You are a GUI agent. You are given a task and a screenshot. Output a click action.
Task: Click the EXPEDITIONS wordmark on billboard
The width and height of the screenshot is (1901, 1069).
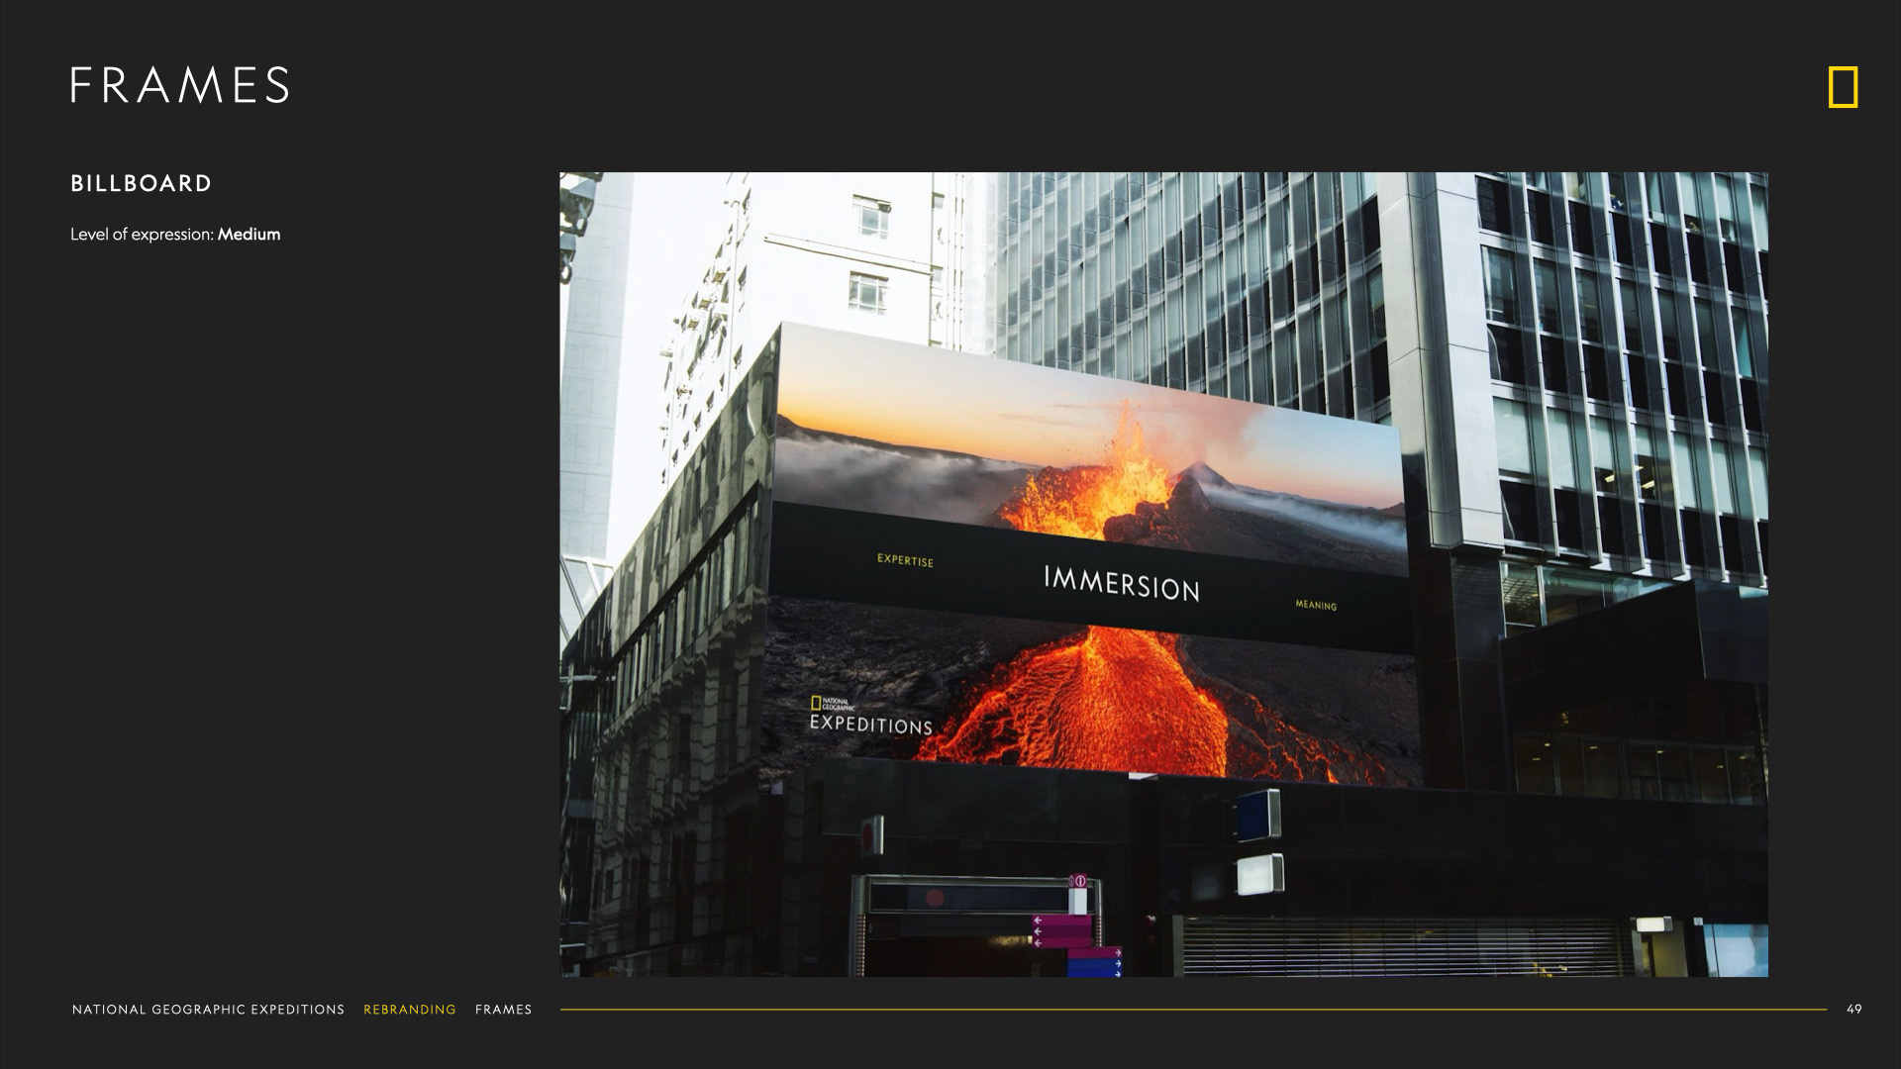[x=871, y=725]
